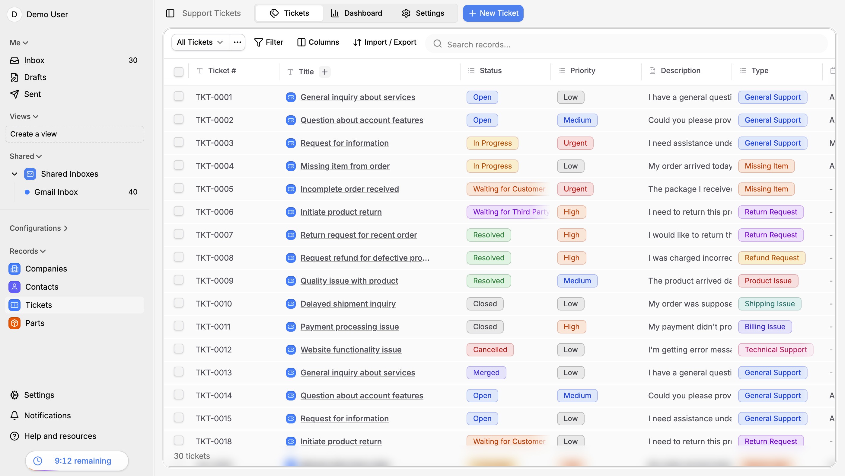The height and width of the screenshot is (476, 845).
Task: Click the timer clock icon
Action: (38, 461)
